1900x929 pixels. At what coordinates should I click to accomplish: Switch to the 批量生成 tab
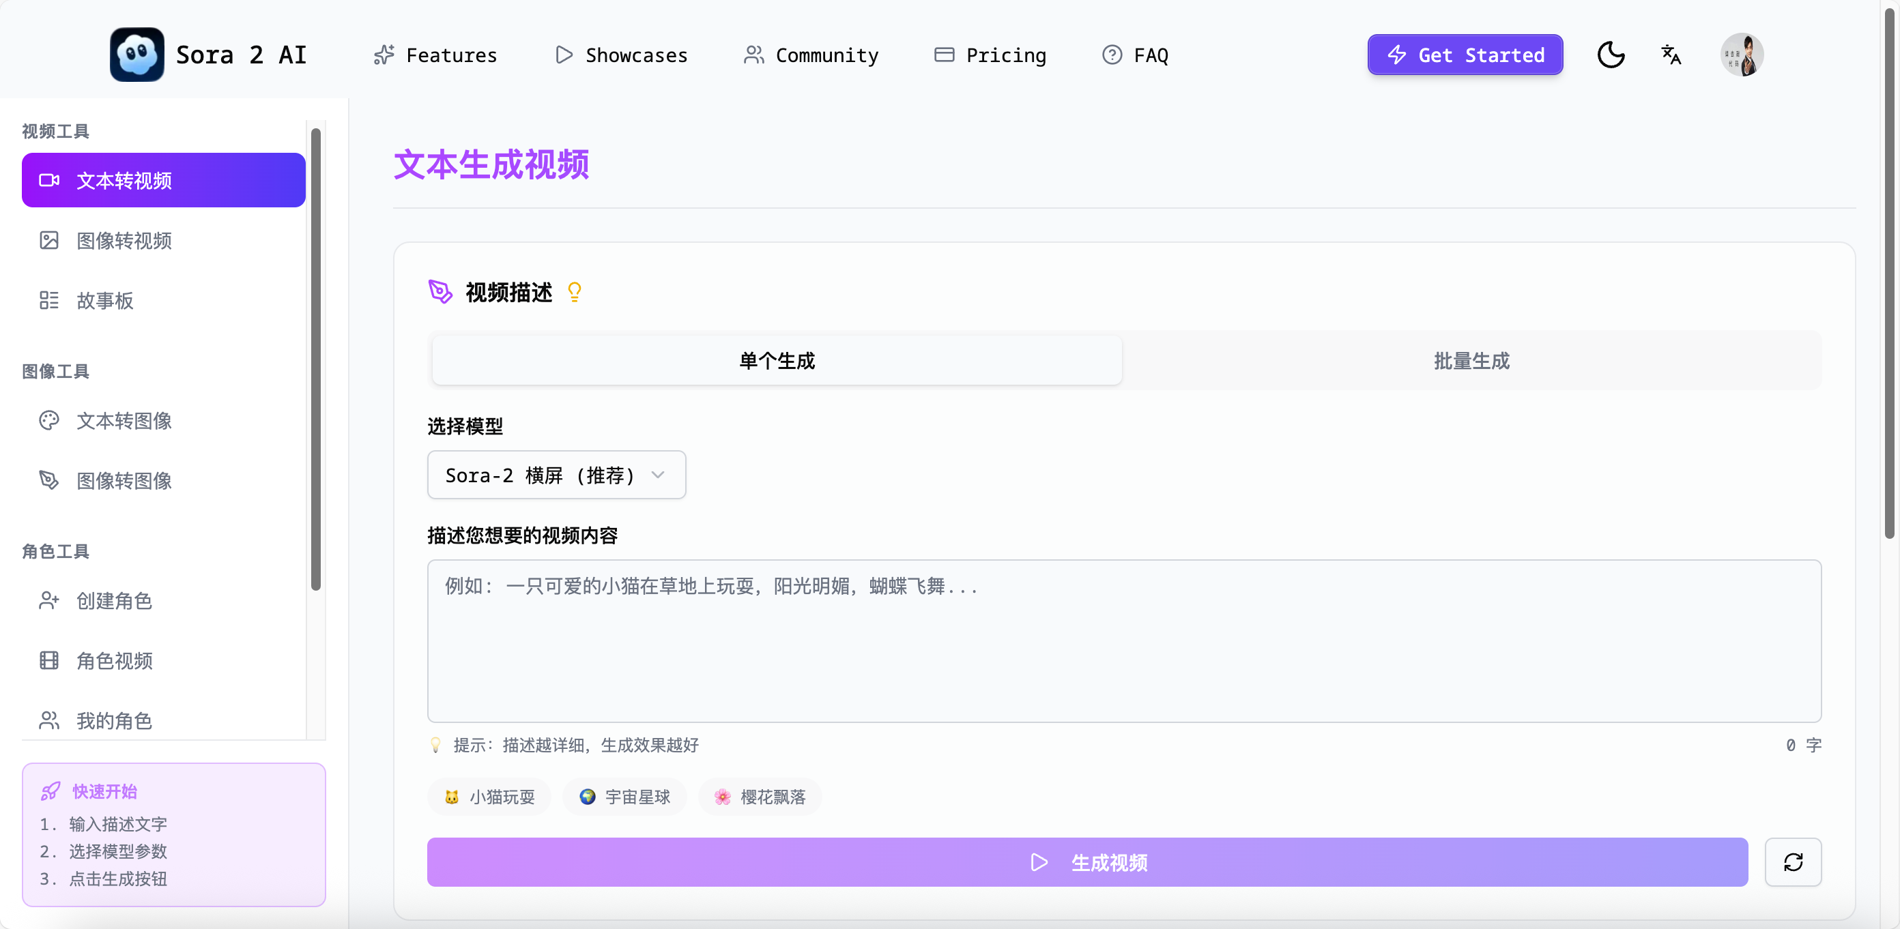(x=1471, y=361)
